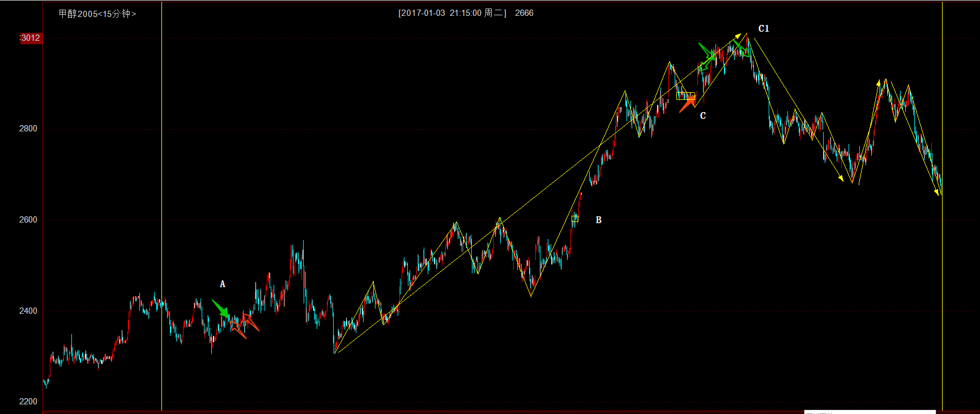The image size is (980, 414).
Task: Click the red 3012 price tag
Action: (31, 38)
